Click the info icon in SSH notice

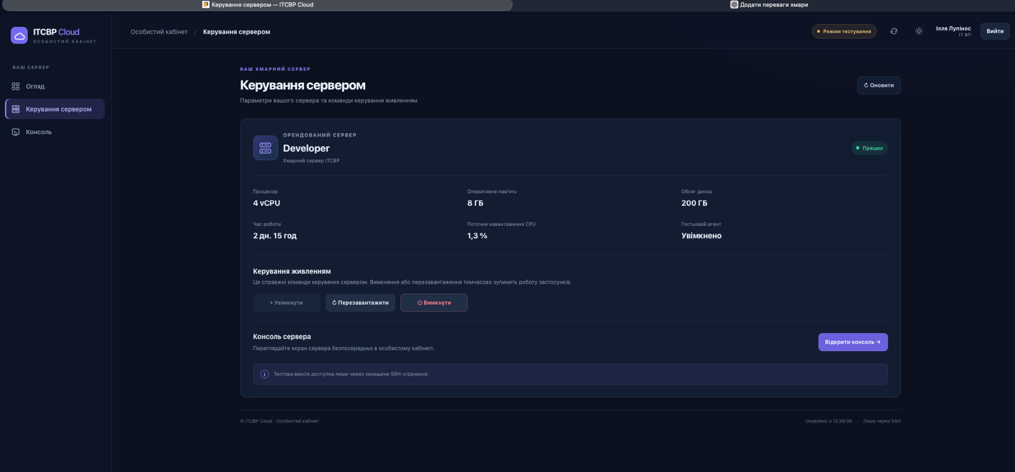point(265,374)
